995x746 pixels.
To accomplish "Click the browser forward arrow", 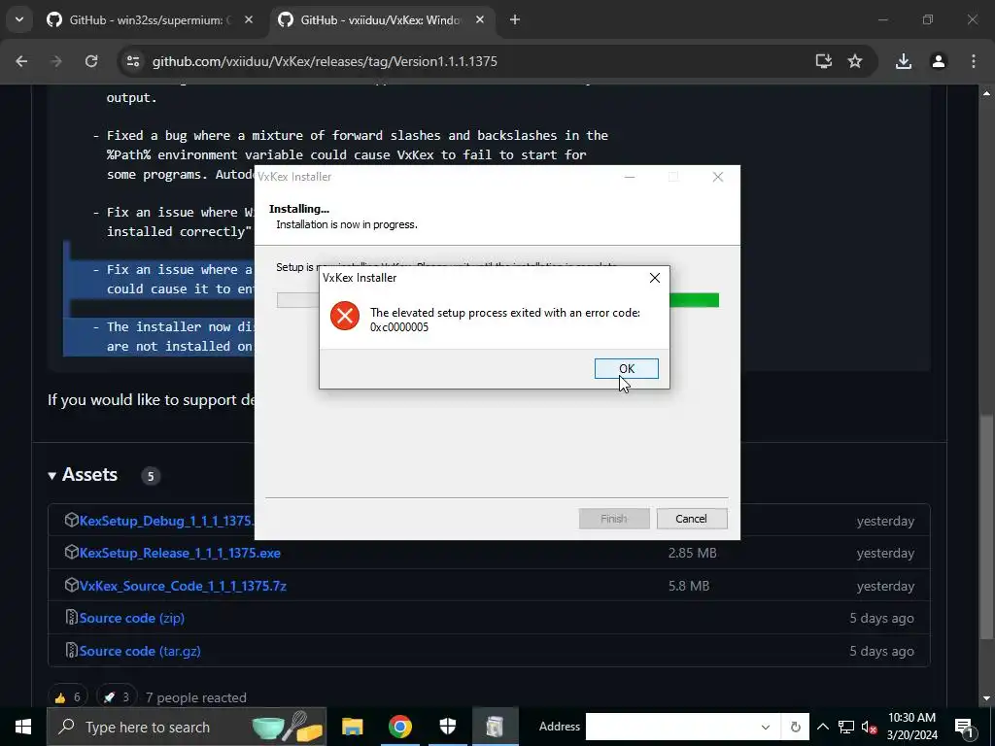I will 56,61.
